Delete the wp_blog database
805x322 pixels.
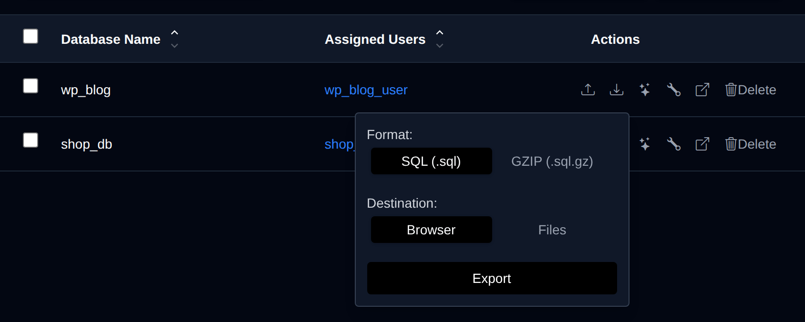pos(751,90)
